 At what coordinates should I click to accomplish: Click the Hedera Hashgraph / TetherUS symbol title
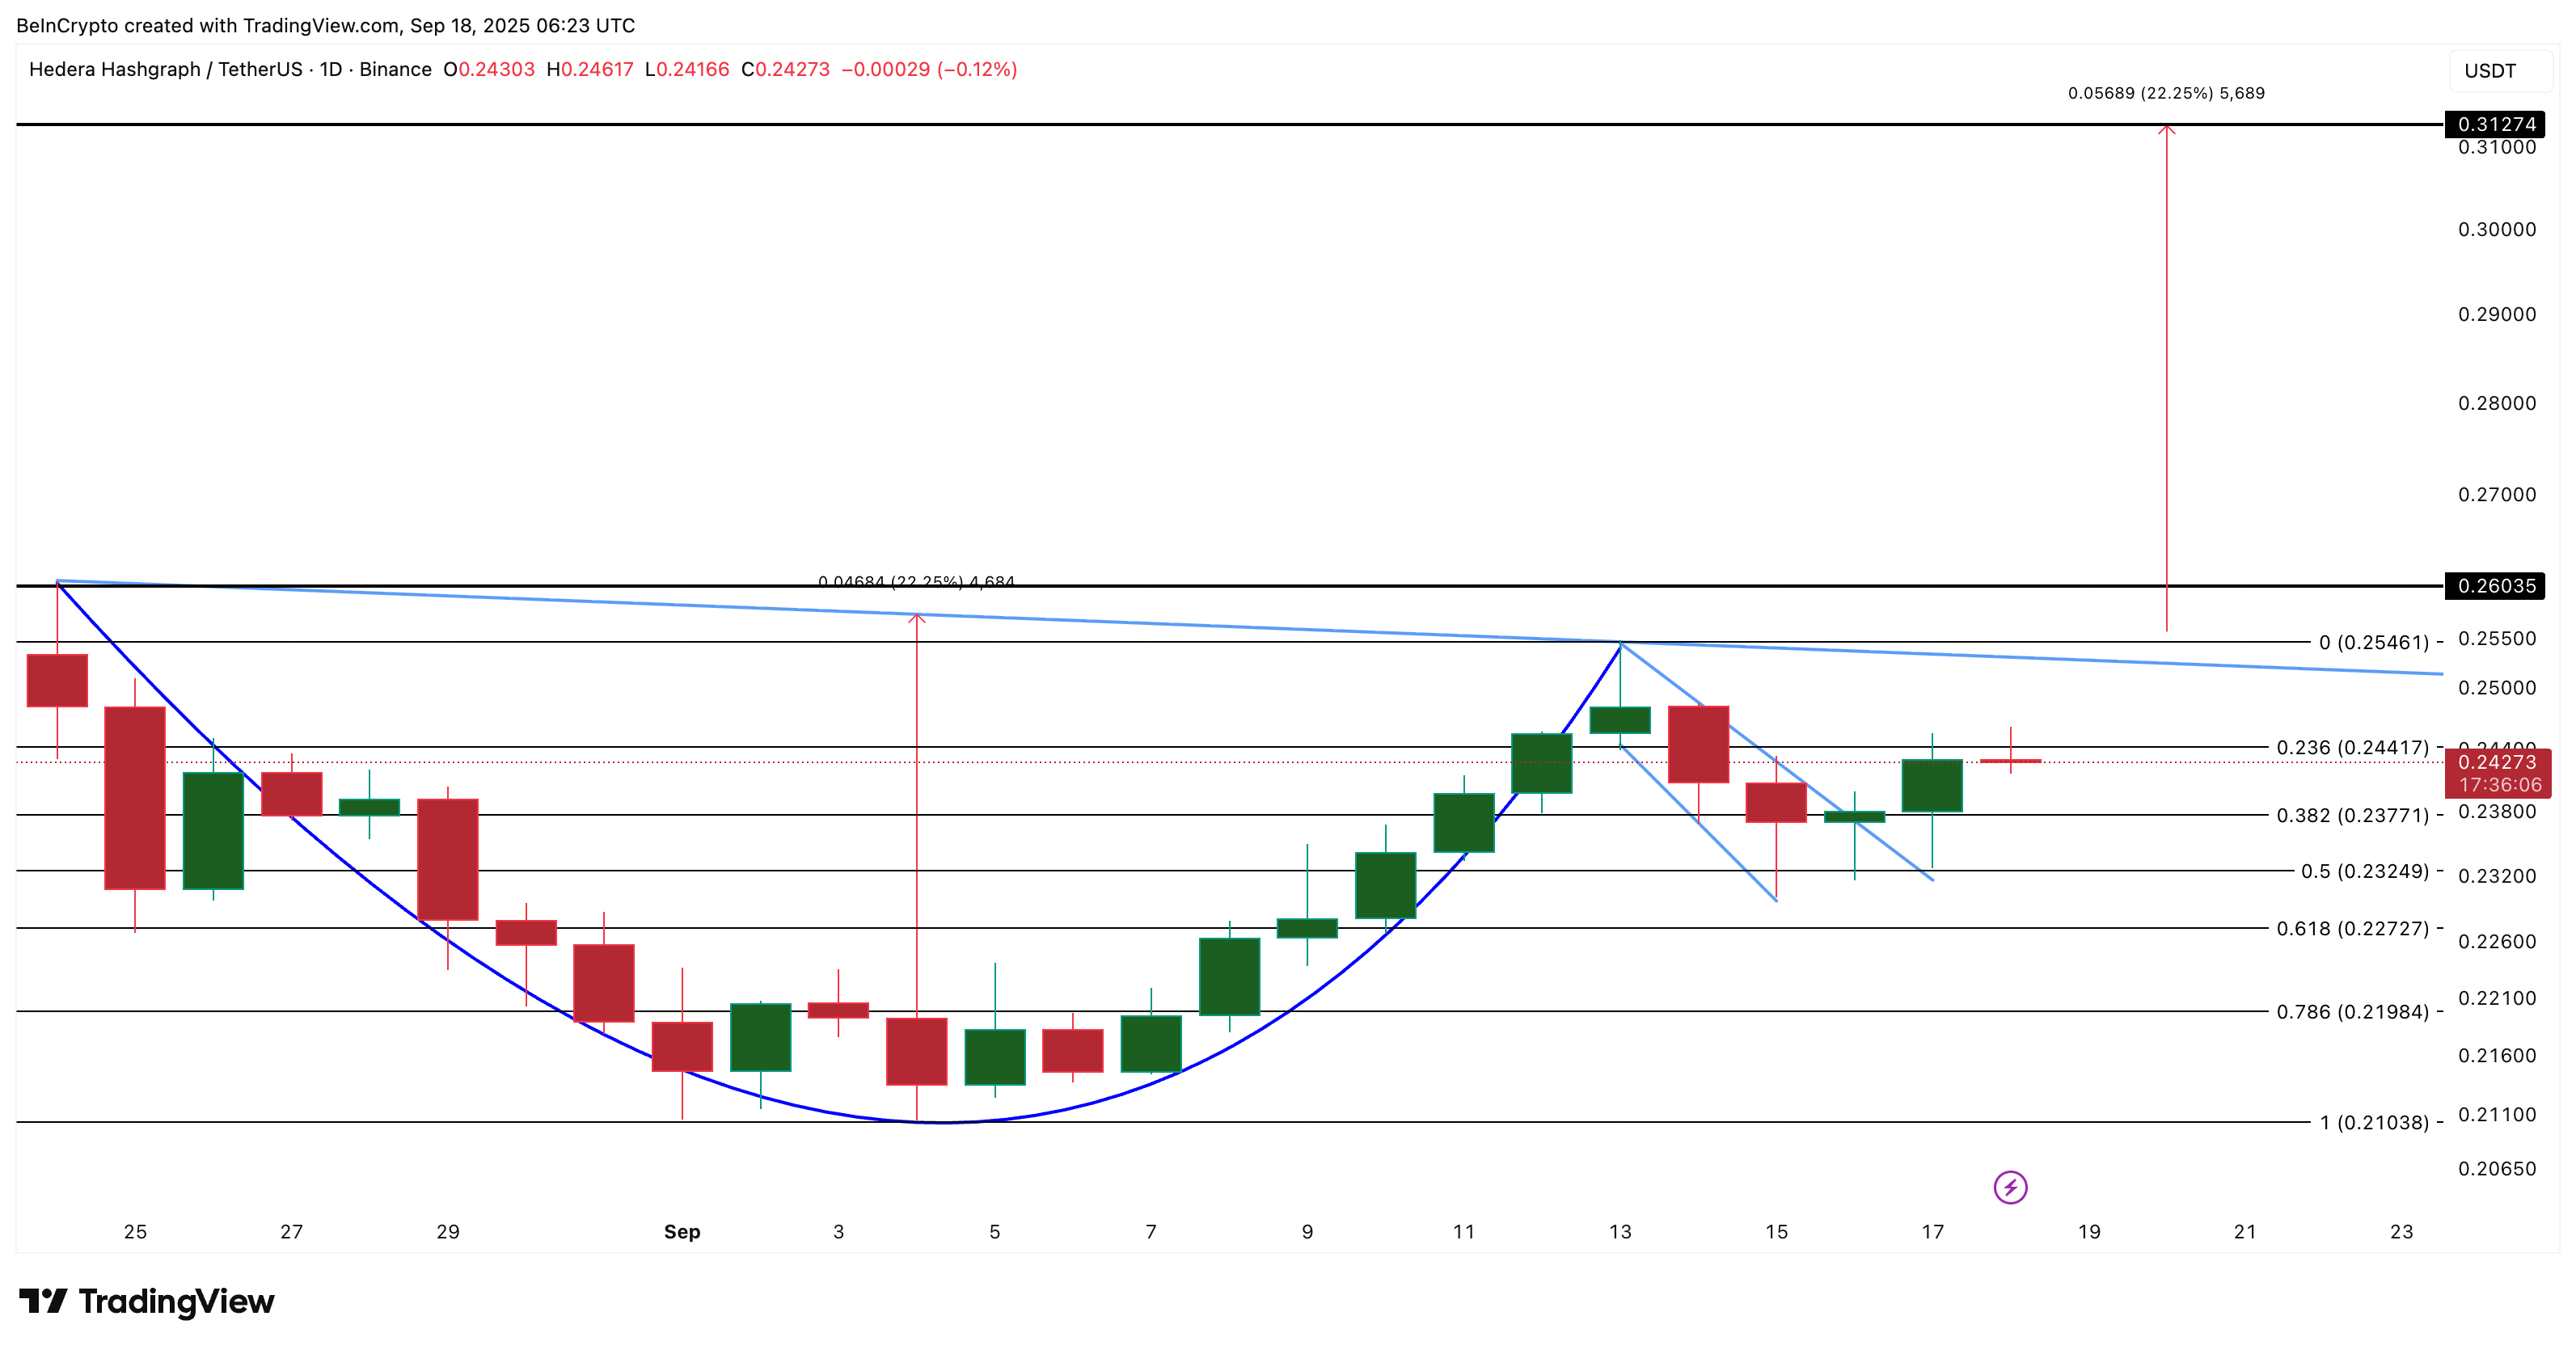click(x=165, y=69)
